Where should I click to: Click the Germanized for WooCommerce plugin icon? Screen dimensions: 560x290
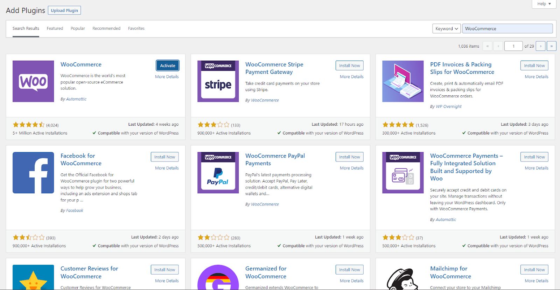point(218,277)
